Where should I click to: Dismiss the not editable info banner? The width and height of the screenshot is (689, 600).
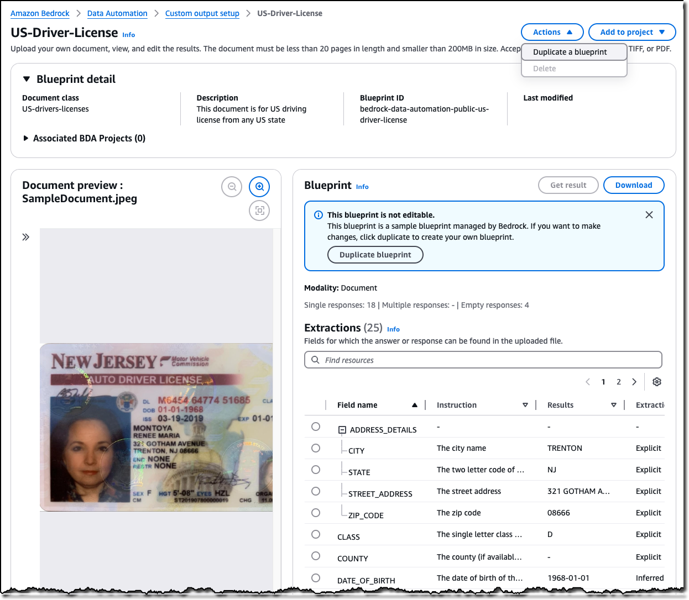coord(649,215)
